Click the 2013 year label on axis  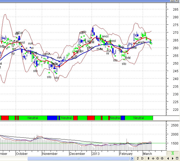(x=96, y=154)
